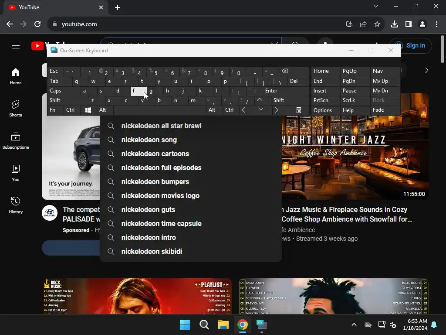Open History in YouTube sidebar
The image size is (446, 335).
(x=16, y=205)
